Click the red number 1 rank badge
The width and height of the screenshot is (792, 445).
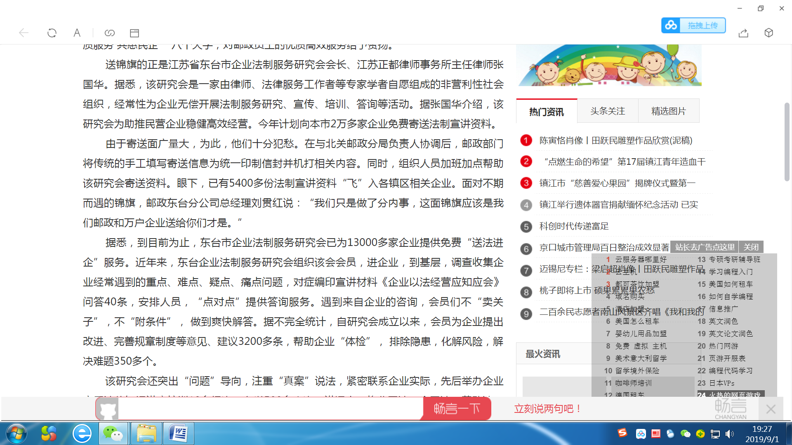tap(526, 141)
